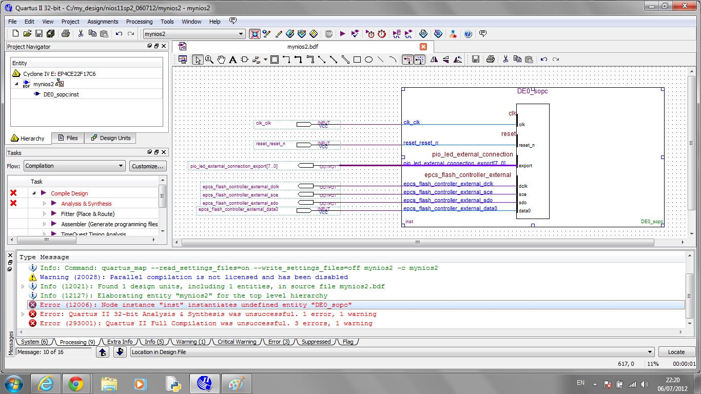
Task: Click the Stop Processing icon
Action: (328, 34)
